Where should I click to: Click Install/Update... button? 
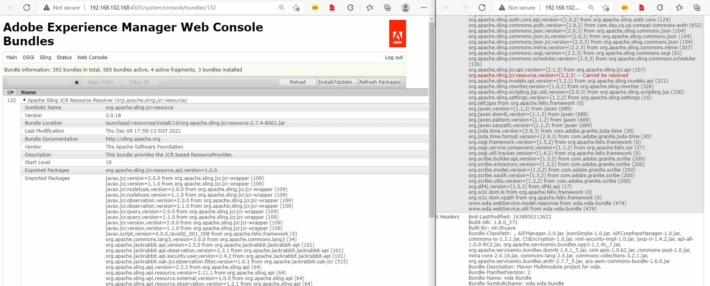(337, 82)
